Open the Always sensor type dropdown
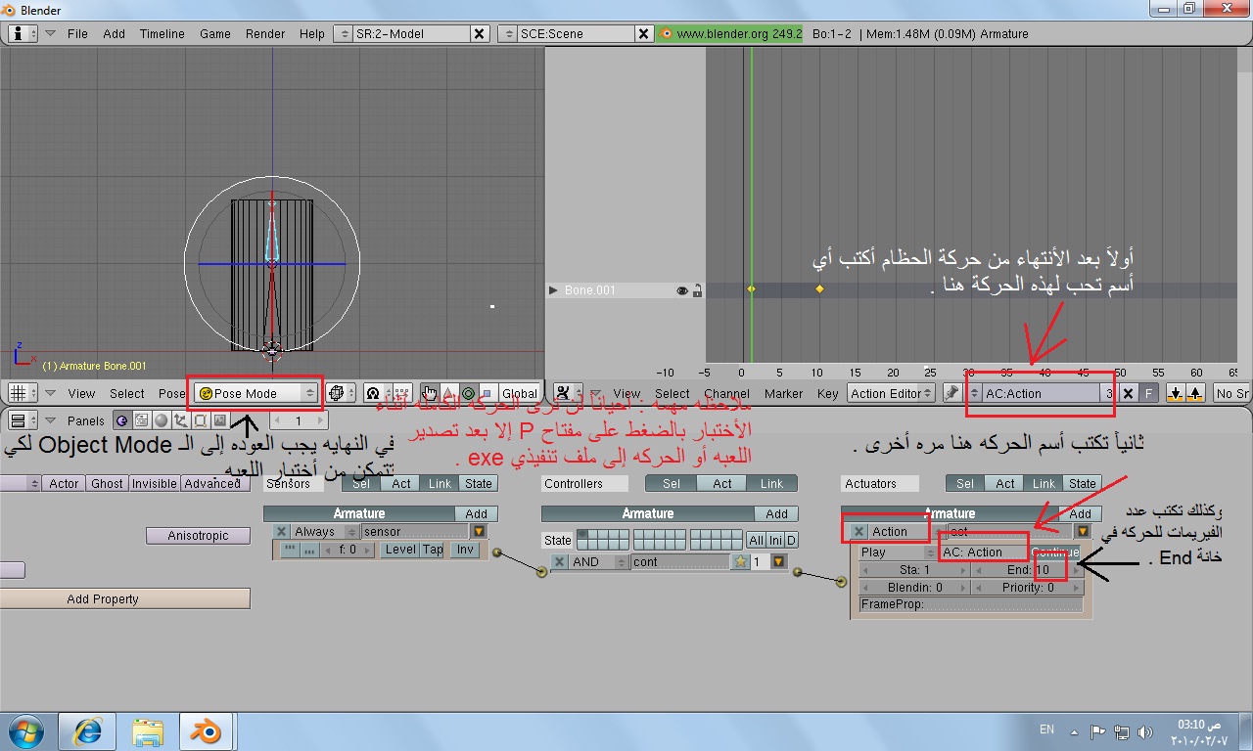The image size is (1253, 751). tap(325, 532)
